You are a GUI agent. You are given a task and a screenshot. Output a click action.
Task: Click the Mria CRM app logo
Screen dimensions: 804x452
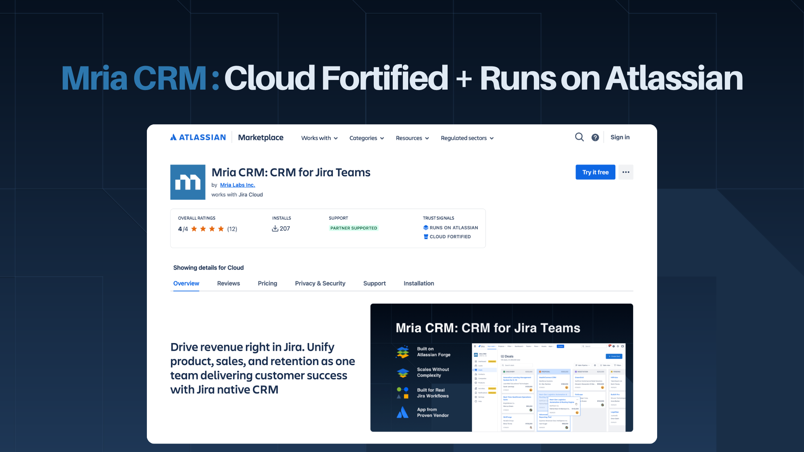tap(188, 182)
